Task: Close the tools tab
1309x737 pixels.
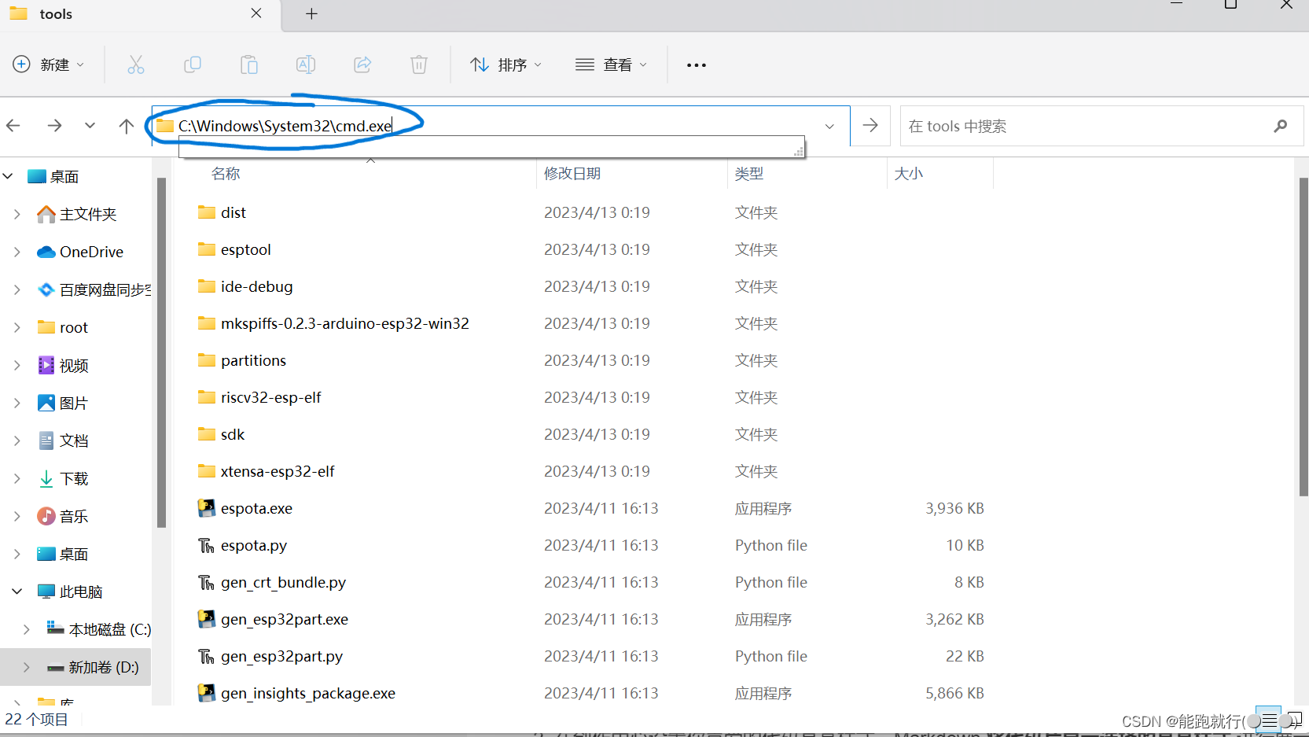Action: pyautogui.click(x=256, y=13)
